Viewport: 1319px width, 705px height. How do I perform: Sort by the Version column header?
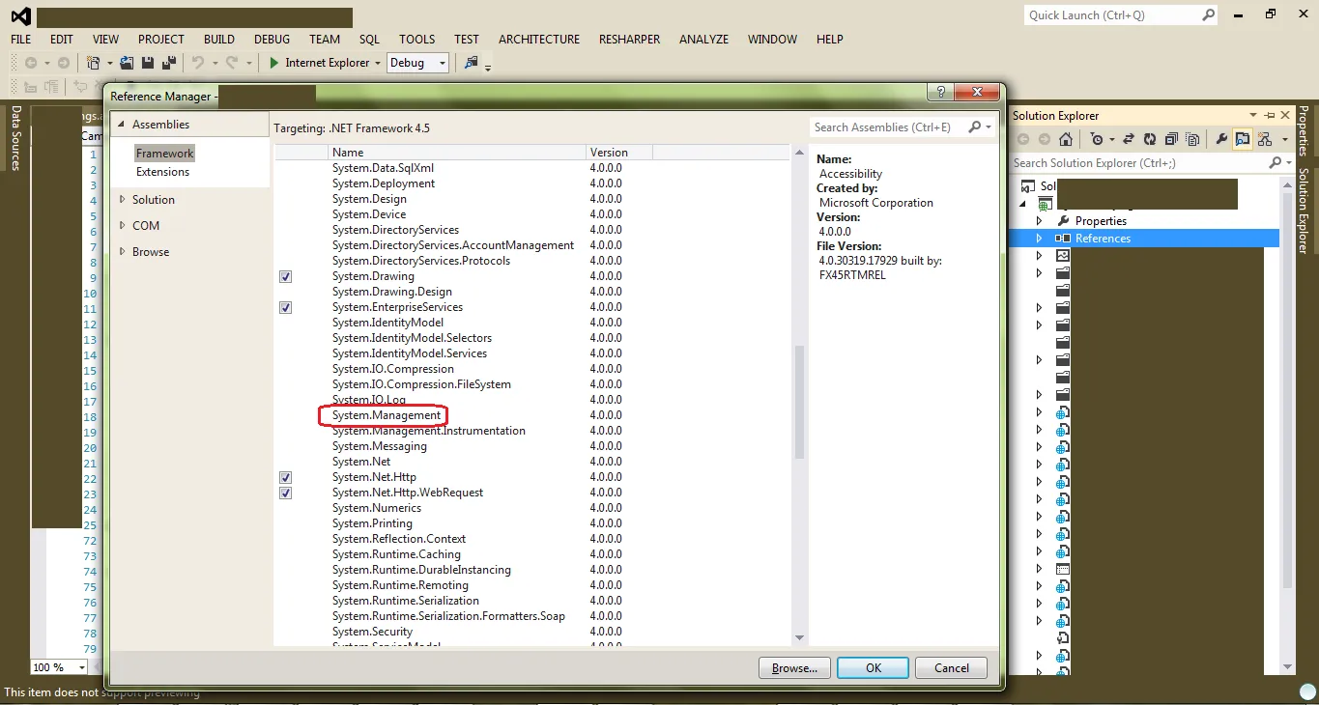pyautogui.click(x=619, y=153)
